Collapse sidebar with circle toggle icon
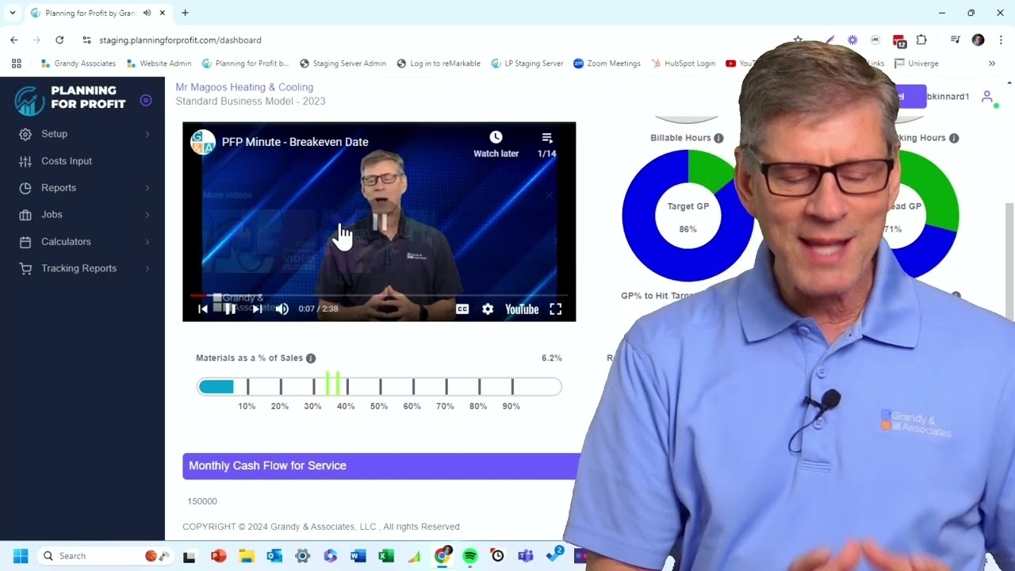The width and height of the screenshot is (1015, 571). pyautogui.click(x=146, y=100)
